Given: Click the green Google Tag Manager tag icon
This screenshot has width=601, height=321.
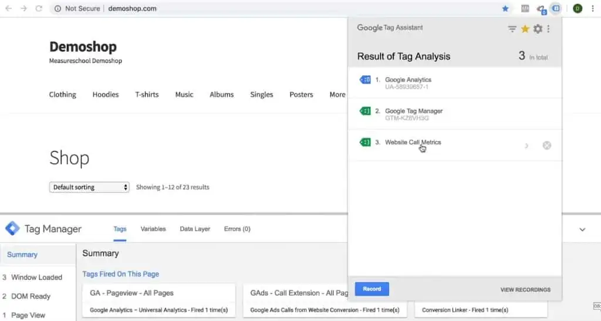Looking at the screenshot, I should point(365,111).
